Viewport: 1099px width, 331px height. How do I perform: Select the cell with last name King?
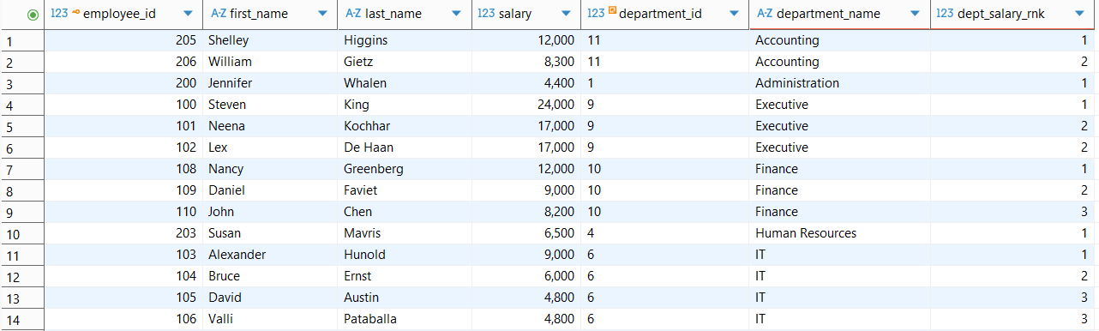404,105
